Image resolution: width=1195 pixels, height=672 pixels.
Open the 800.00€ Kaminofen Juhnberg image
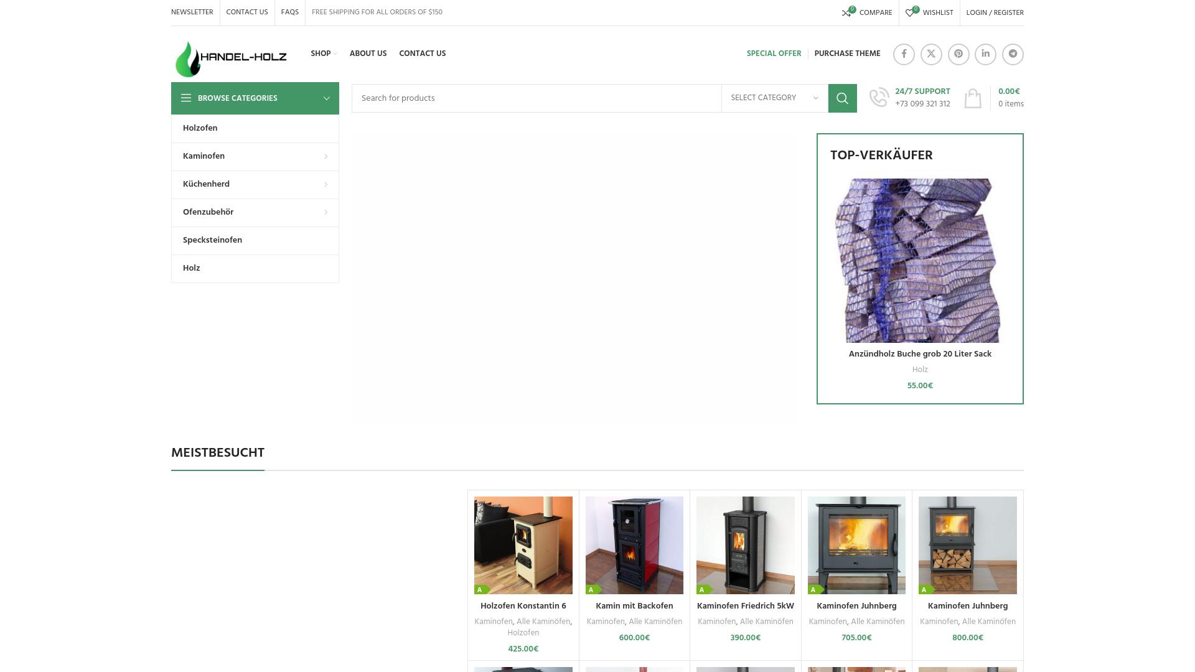coord(967,545)
